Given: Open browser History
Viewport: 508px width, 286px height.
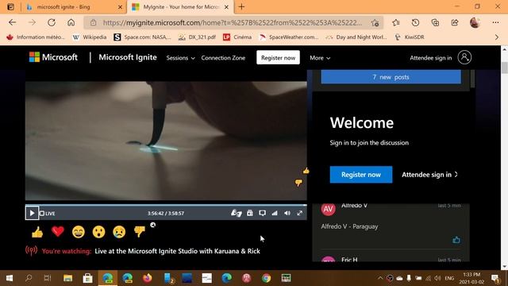Looking at the screenshot, I should (415, 22).
